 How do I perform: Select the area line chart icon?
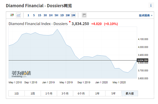tap(18, 15)
